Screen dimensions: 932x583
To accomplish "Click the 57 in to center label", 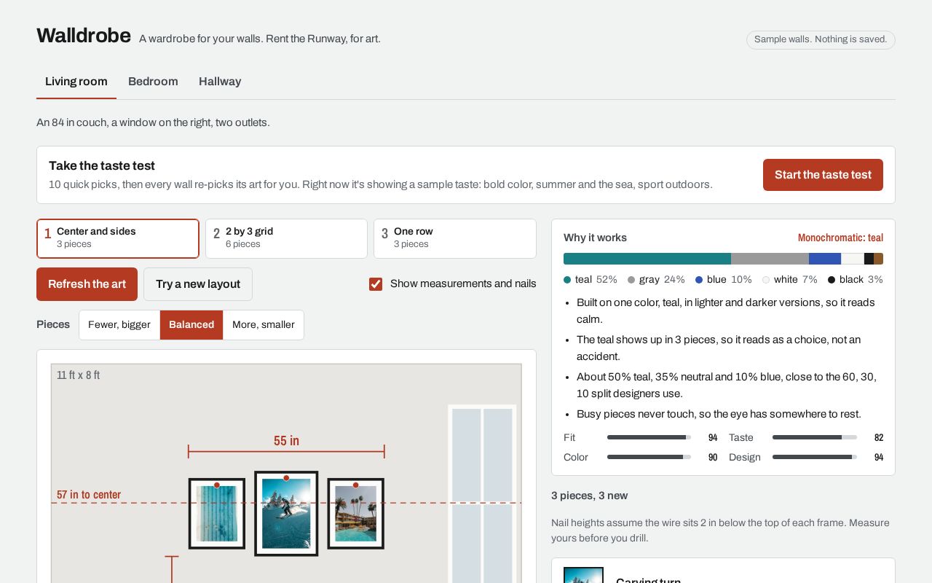I will tap(89, 495).
